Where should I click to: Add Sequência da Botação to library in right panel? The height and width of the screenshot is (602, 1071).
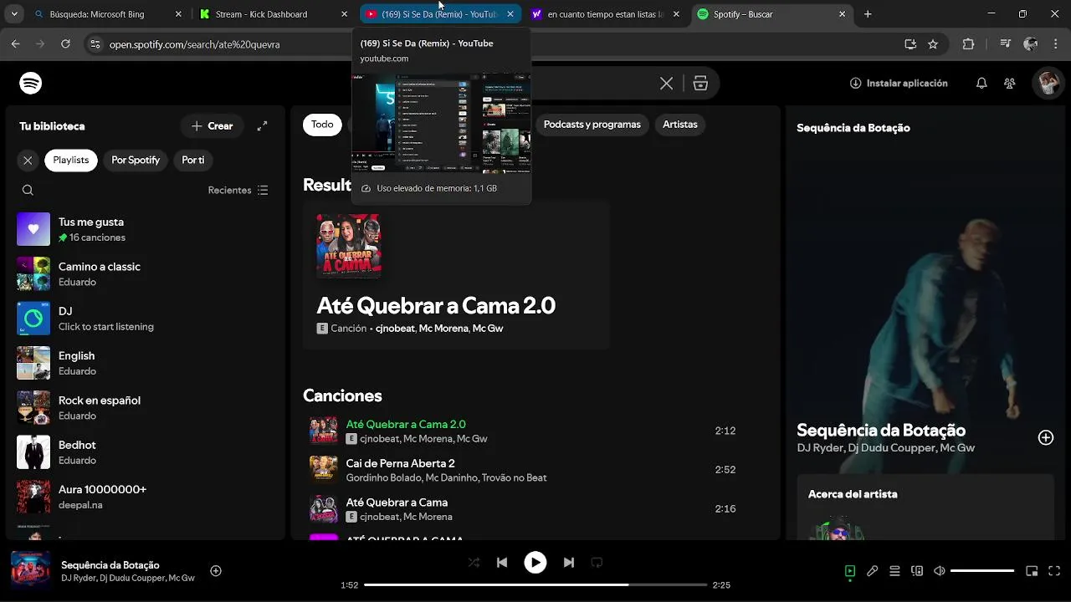(x=1045, y=437)
